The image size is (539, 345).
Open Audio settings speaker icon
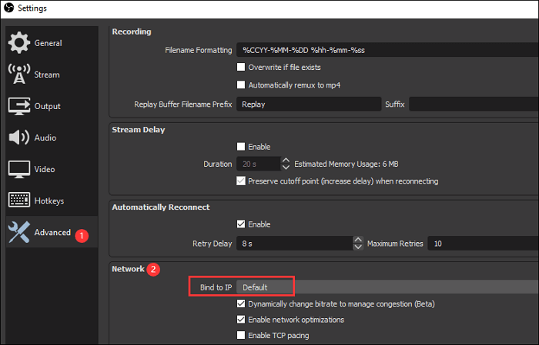click(x=18, y=138)
